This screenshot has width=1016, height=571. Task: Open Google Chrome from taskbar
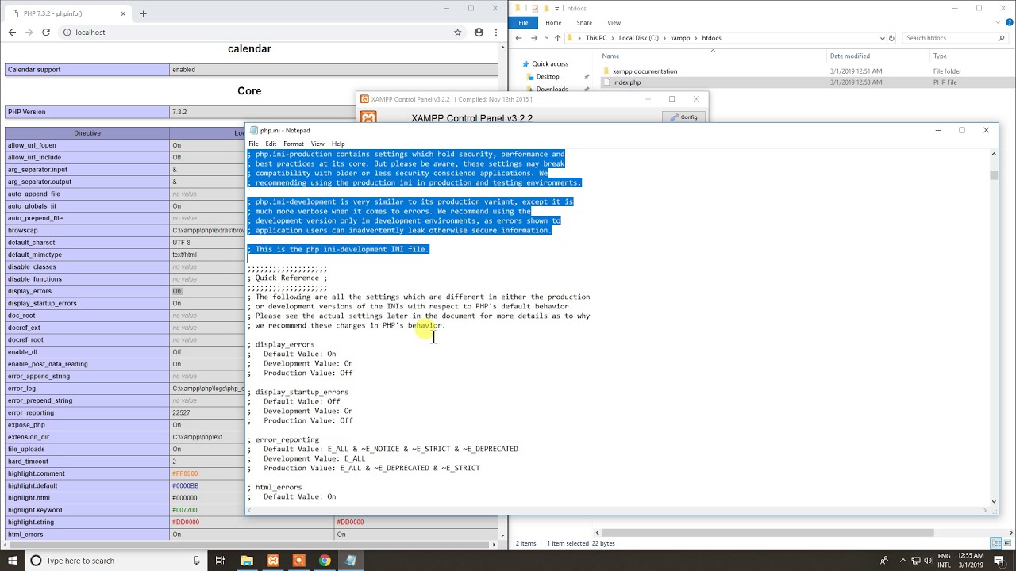click(x=325, y=561)
